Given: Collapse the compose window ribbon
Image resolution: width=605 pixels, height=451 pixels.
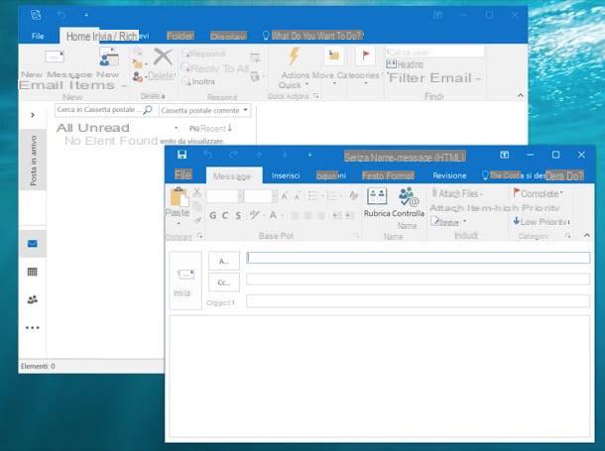Looking at the screenshot, I should tap(587, 235).
